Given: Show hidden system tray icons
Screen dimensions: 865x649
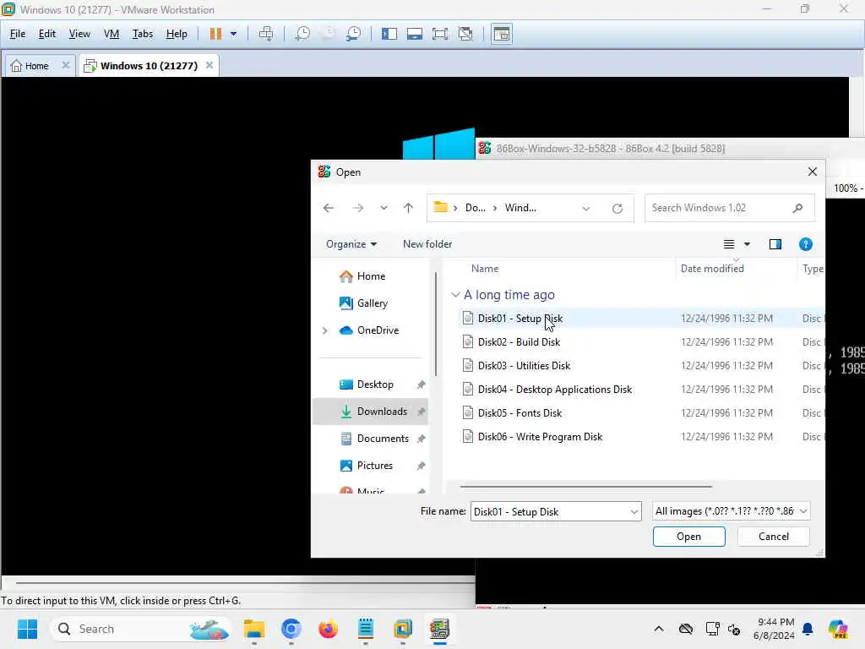Looking at the screenshot, I should coord(659,629).
